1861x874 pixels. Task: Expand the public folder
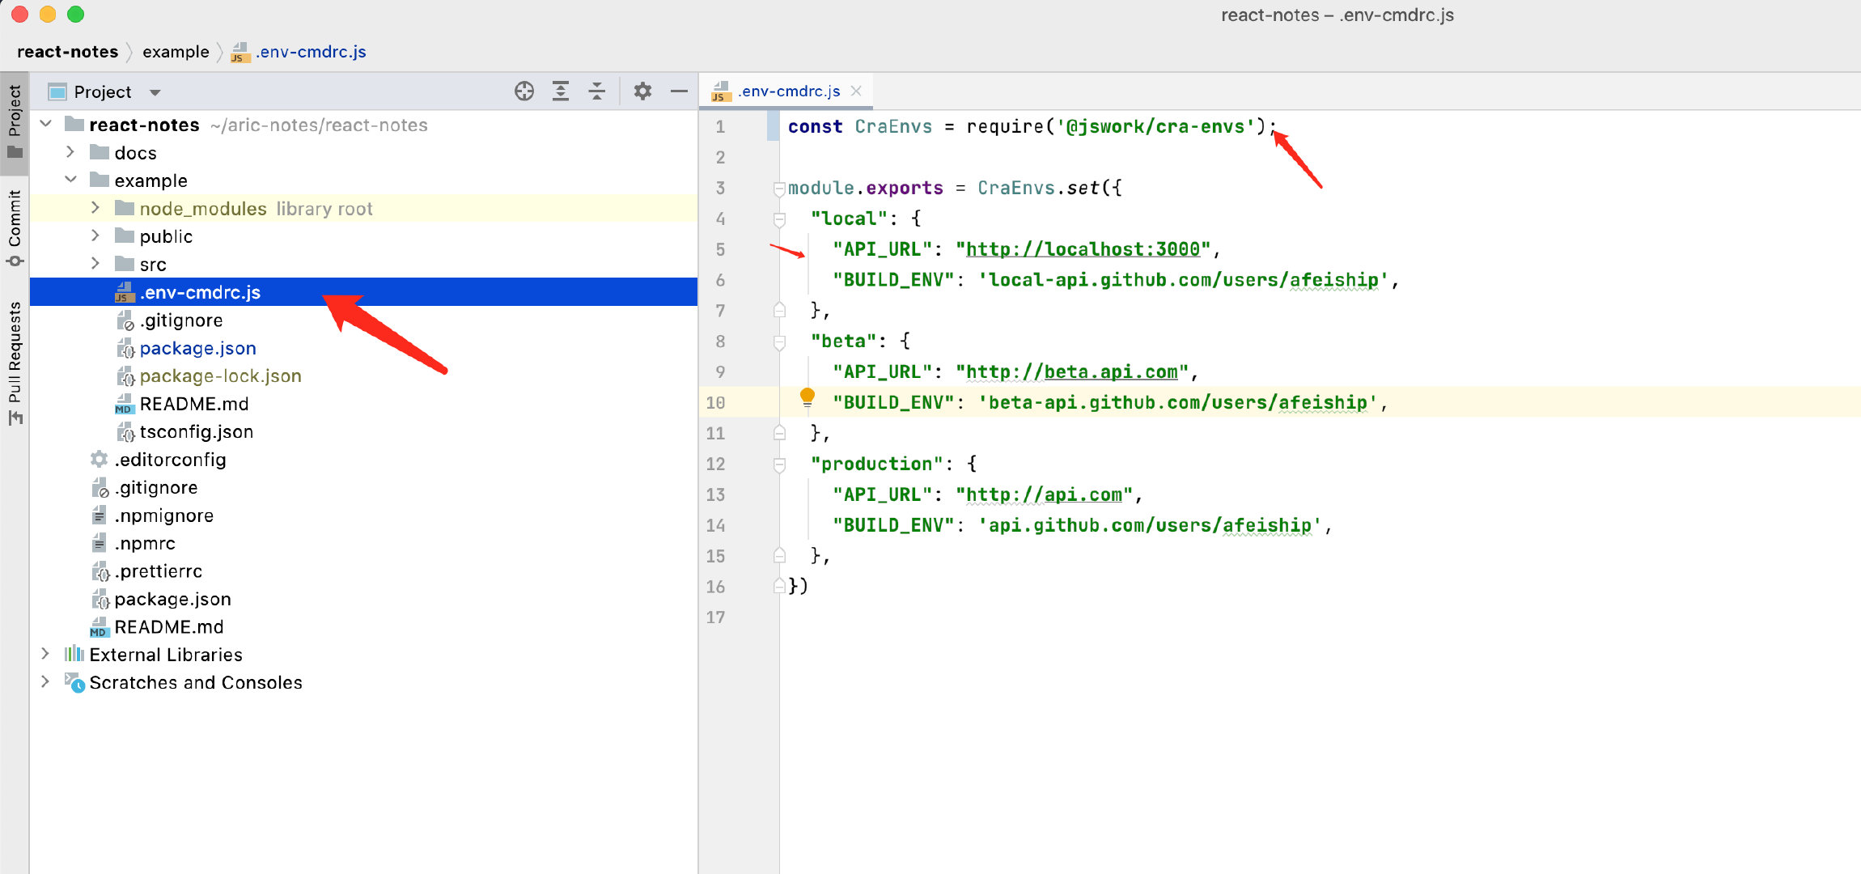coord(95,235)
